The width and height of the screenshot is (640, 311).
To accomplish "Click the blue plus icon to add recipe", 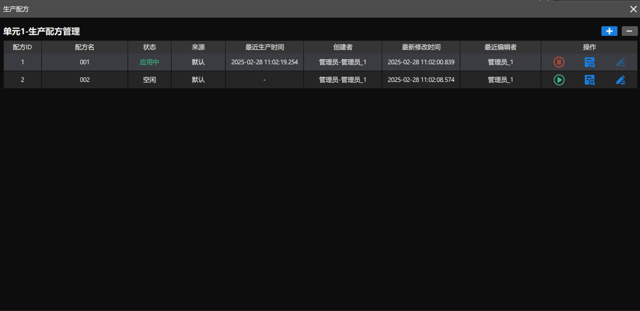I will point(609,31).
